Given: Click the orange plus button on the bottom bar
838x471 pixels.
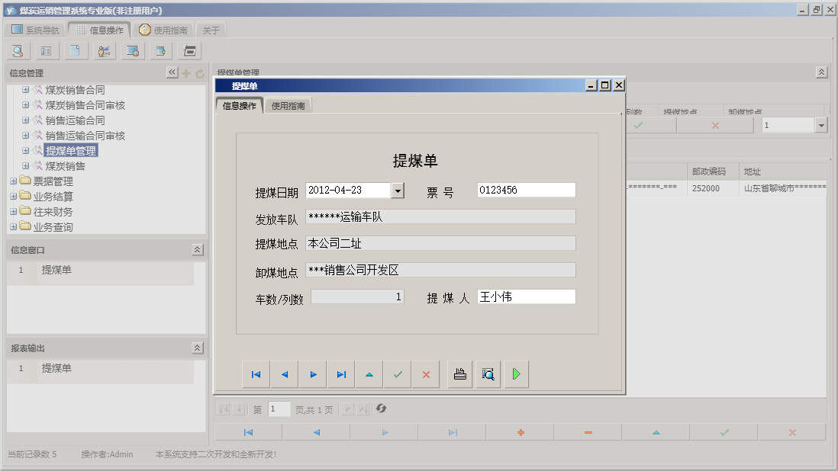Looking at the screenshot, I should pyautogui.click(x=521, y=432).
